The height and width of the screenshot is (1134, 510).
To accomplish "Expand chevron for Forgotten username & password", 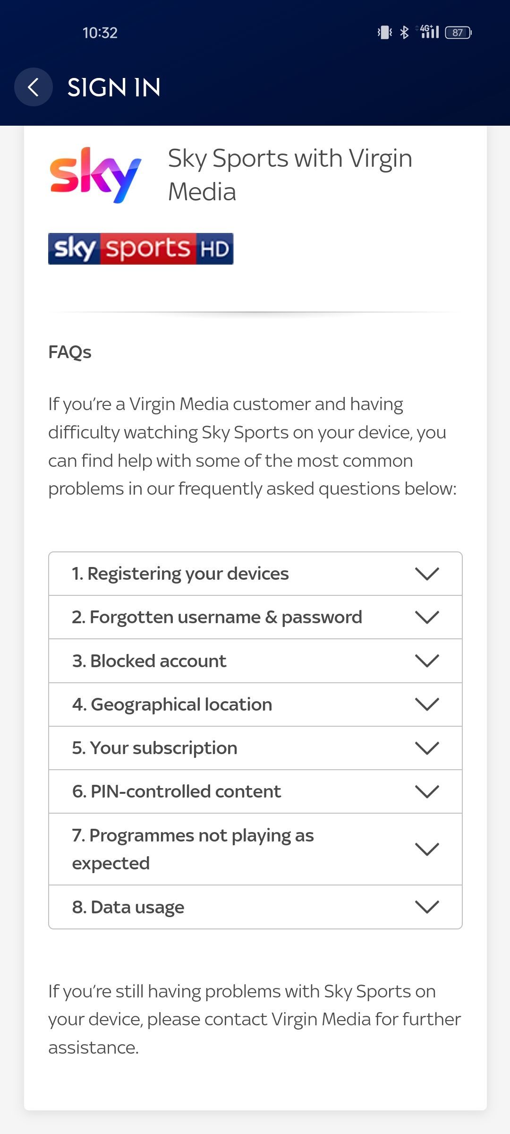I will pyautogui.click(x=427, y=617).
